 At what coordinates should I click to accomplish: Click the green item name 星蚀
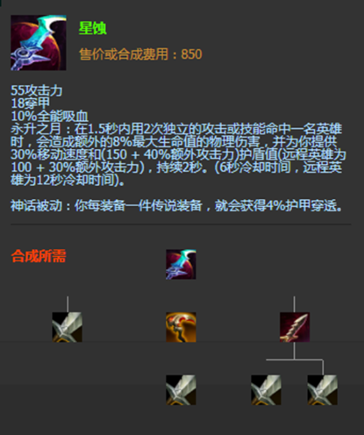pyautogui.click(x=93, y=28)
